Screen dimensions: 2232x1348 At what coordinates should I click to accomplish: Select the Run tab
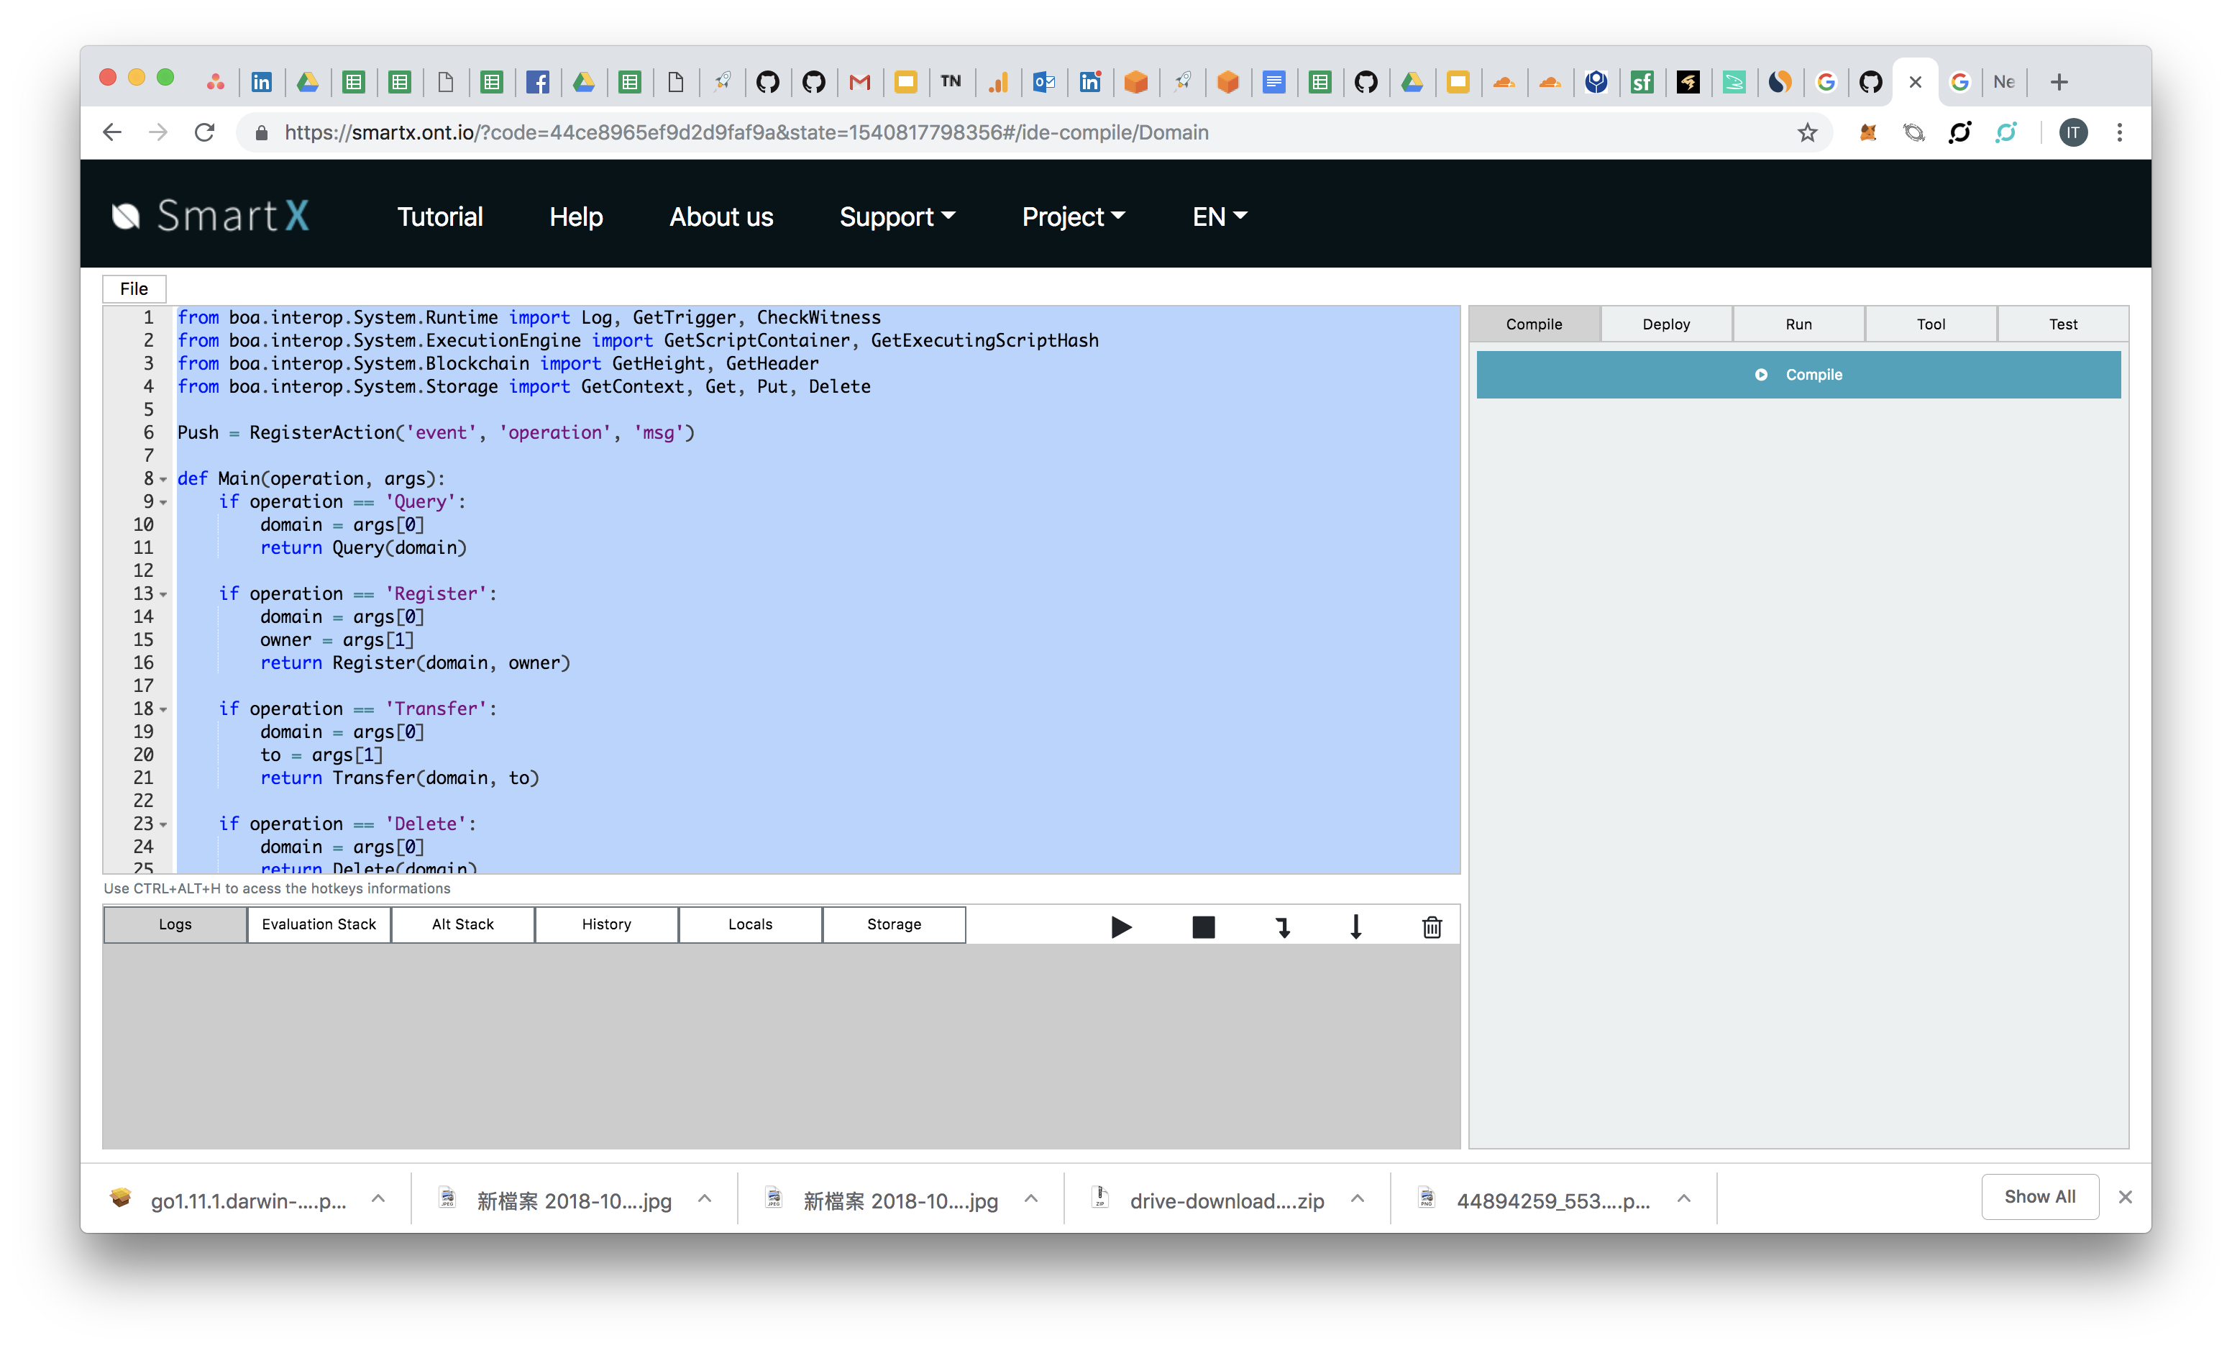tap(1798, 324)
